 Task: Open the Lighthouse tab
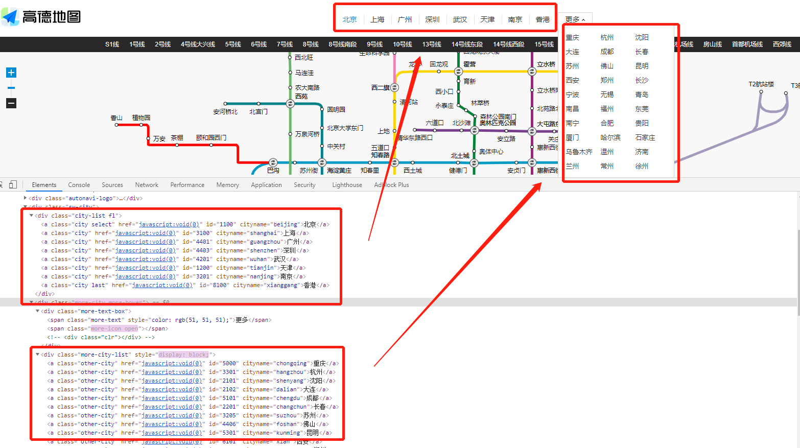(x=347, y=185)
